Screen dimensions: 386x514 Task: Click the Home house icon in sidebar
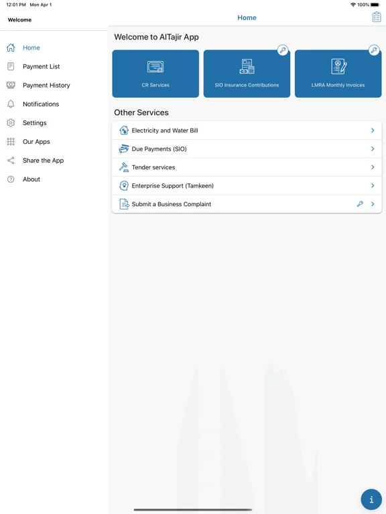tap(11, 48)
